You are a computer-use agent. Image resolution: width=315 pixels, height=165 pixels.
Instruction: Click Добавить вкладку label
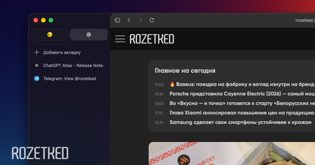(x=62, y=52)
